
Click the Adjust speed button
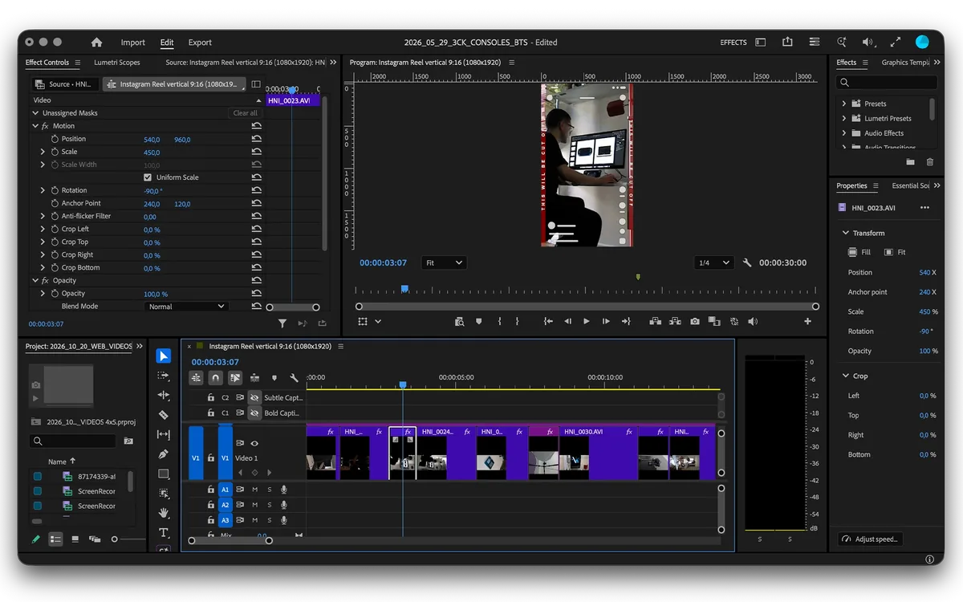pyautogui.click(x=870, y=539)
